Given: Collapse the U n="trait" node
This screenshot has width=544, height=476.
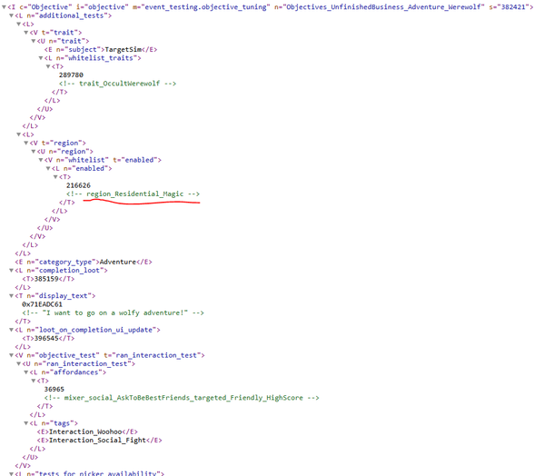Looking at the screenshot, I should [34, 41].
